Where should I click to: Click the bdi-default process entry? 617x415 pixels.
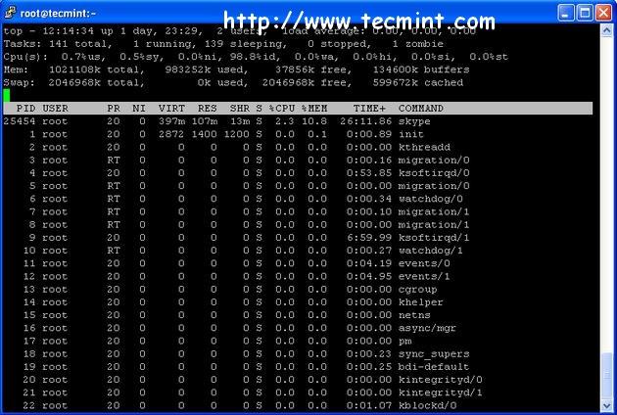(434, 367)
